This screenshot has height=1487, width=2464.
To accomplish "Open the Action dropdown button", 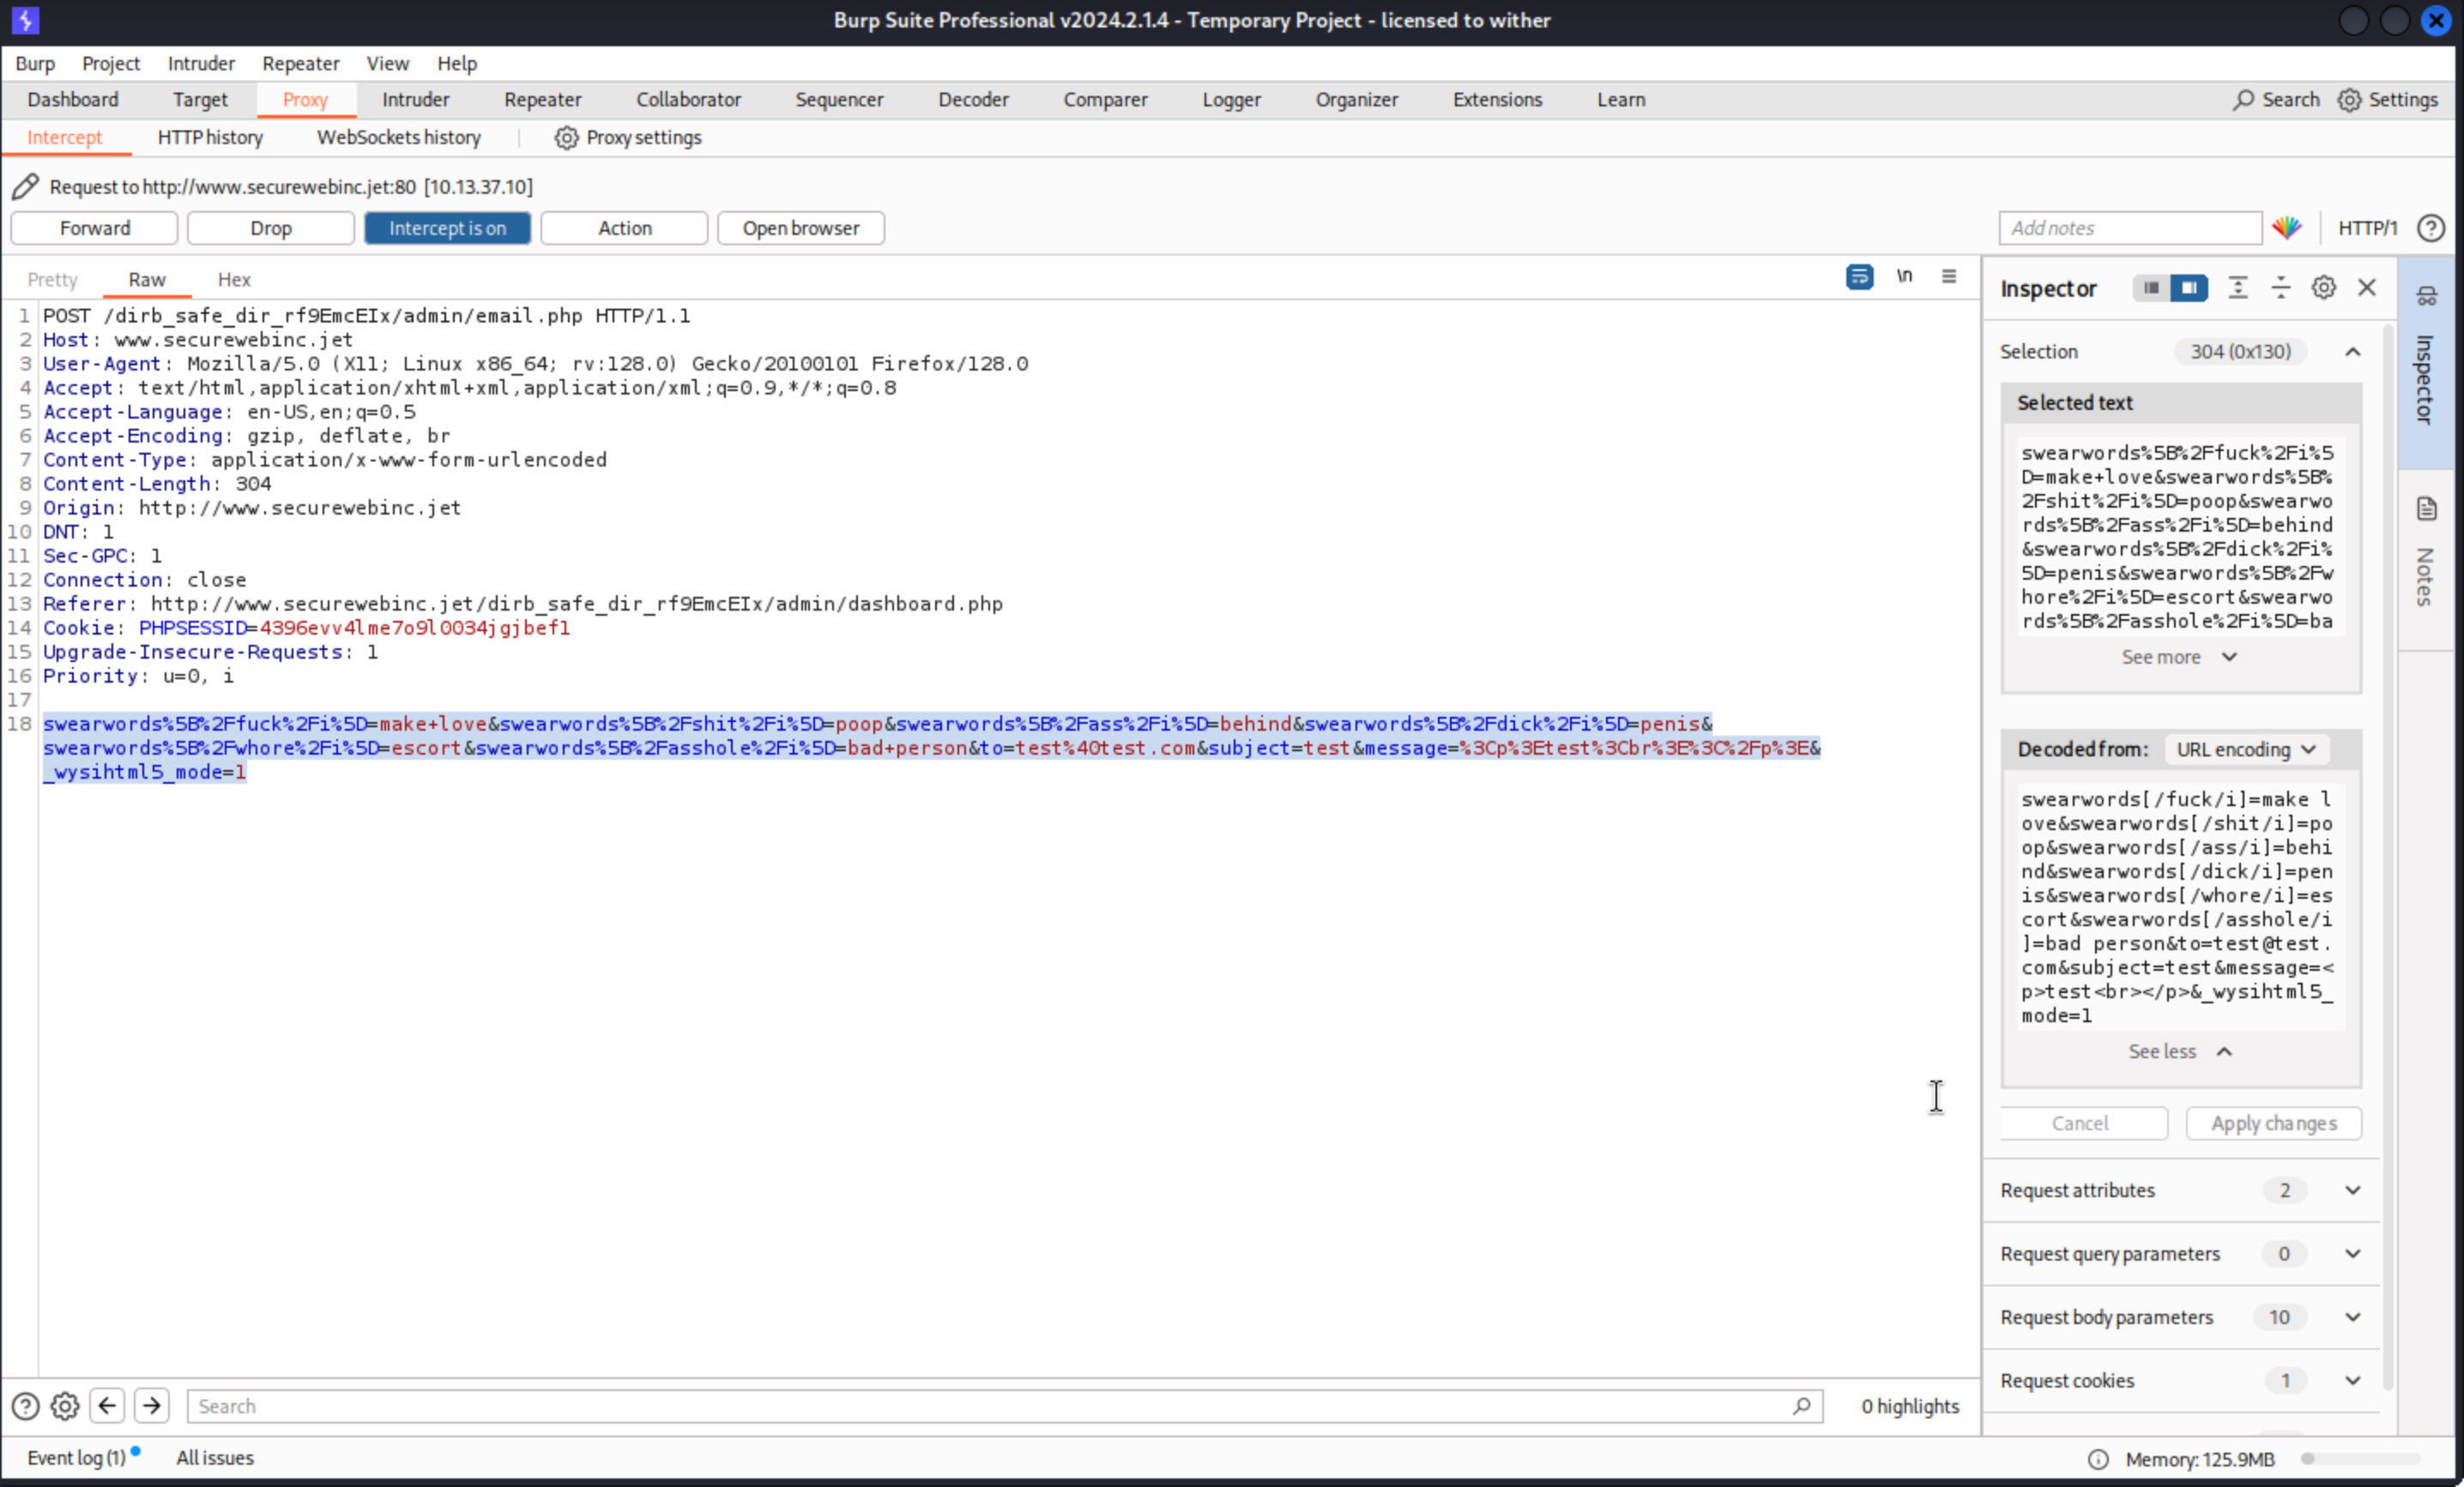I will pos(624,228).
